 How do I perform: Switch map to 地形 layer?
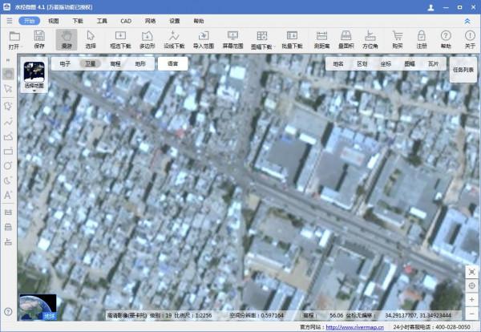[140, 63]
